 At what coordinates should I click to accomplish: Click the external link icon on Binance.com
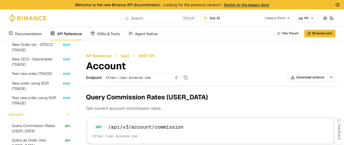pos(309,34)
